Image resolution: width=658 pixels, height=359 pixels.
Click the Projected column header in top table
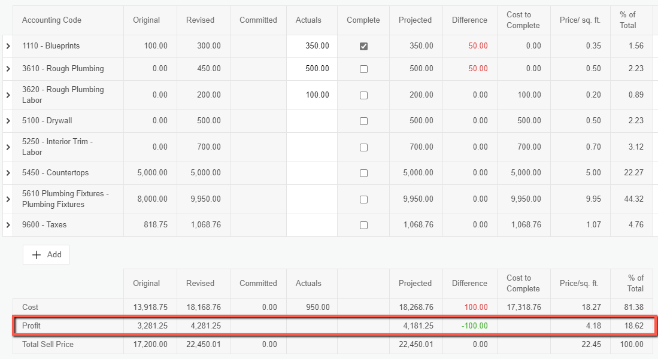(x=415, y=20)
